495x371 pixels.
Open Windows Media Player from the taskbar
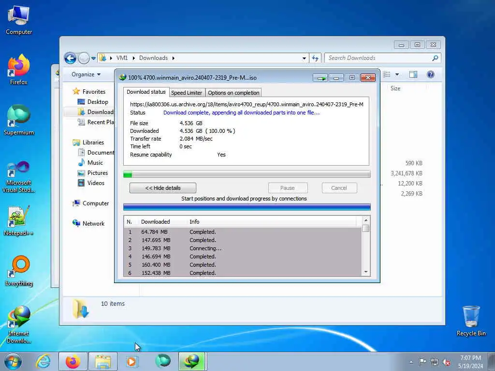(132, 361)
